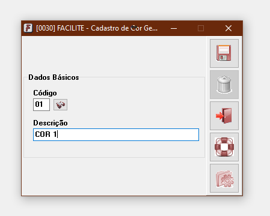Click the Código label
270x216 pixels.
[45, 93]
